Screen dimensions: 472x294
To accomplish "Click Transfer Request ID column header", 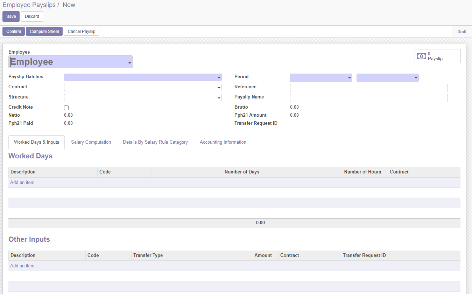I will [x=401, y=255].
